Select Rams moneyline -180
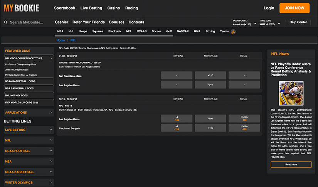The height and width of the screenshot is (187, 318). [x=210, y=119]
